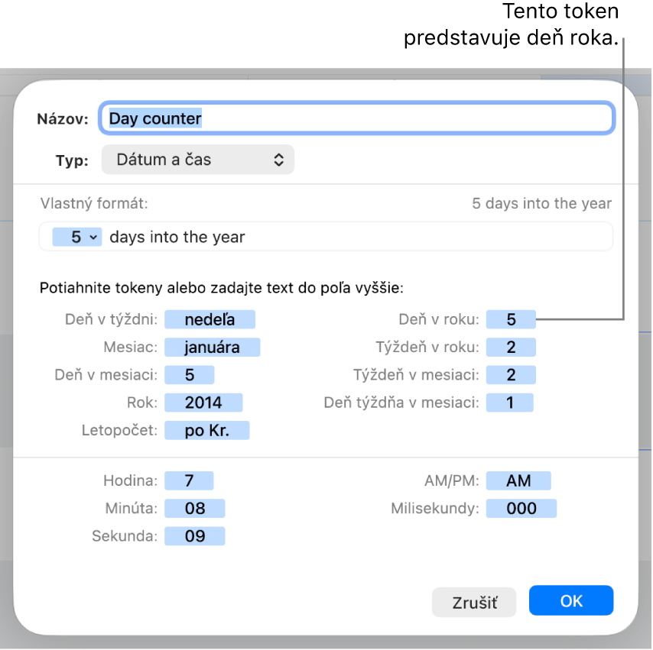This screenshot has height=650, width=653.
Task: Select the Mesiac token januára
Action: point(213,348)
